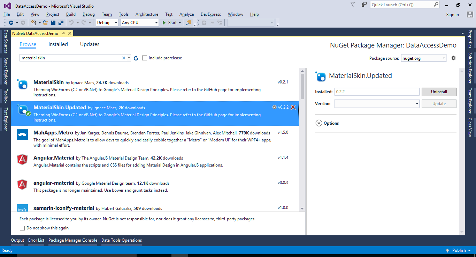This screenshot has width=476, height=257.
Task: Click the green Start play icon
Action: click(x=164, y=23)
